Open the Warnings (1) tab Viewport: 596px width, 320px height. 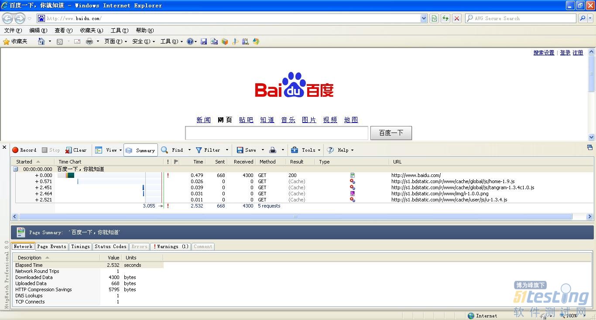(x=171, y=246)
